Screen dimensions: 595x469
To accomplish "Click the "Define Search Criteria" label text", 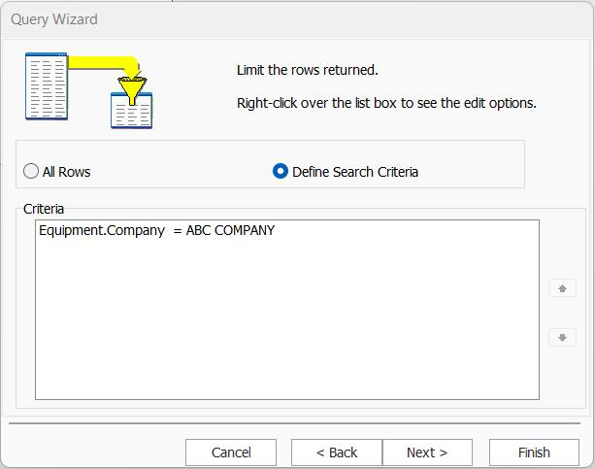I will (354, 172).
